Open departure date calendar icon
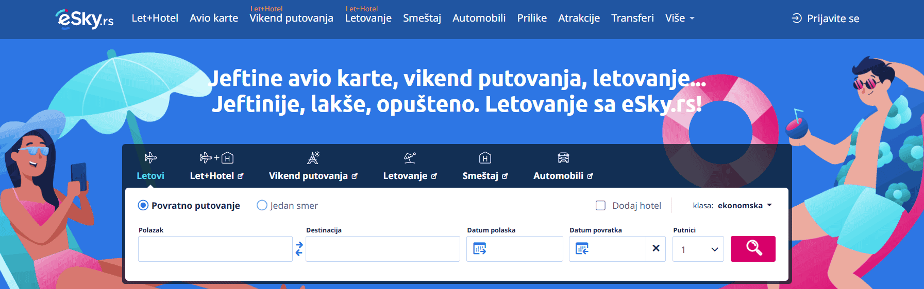The image size is (924, 289). [480, 249]
